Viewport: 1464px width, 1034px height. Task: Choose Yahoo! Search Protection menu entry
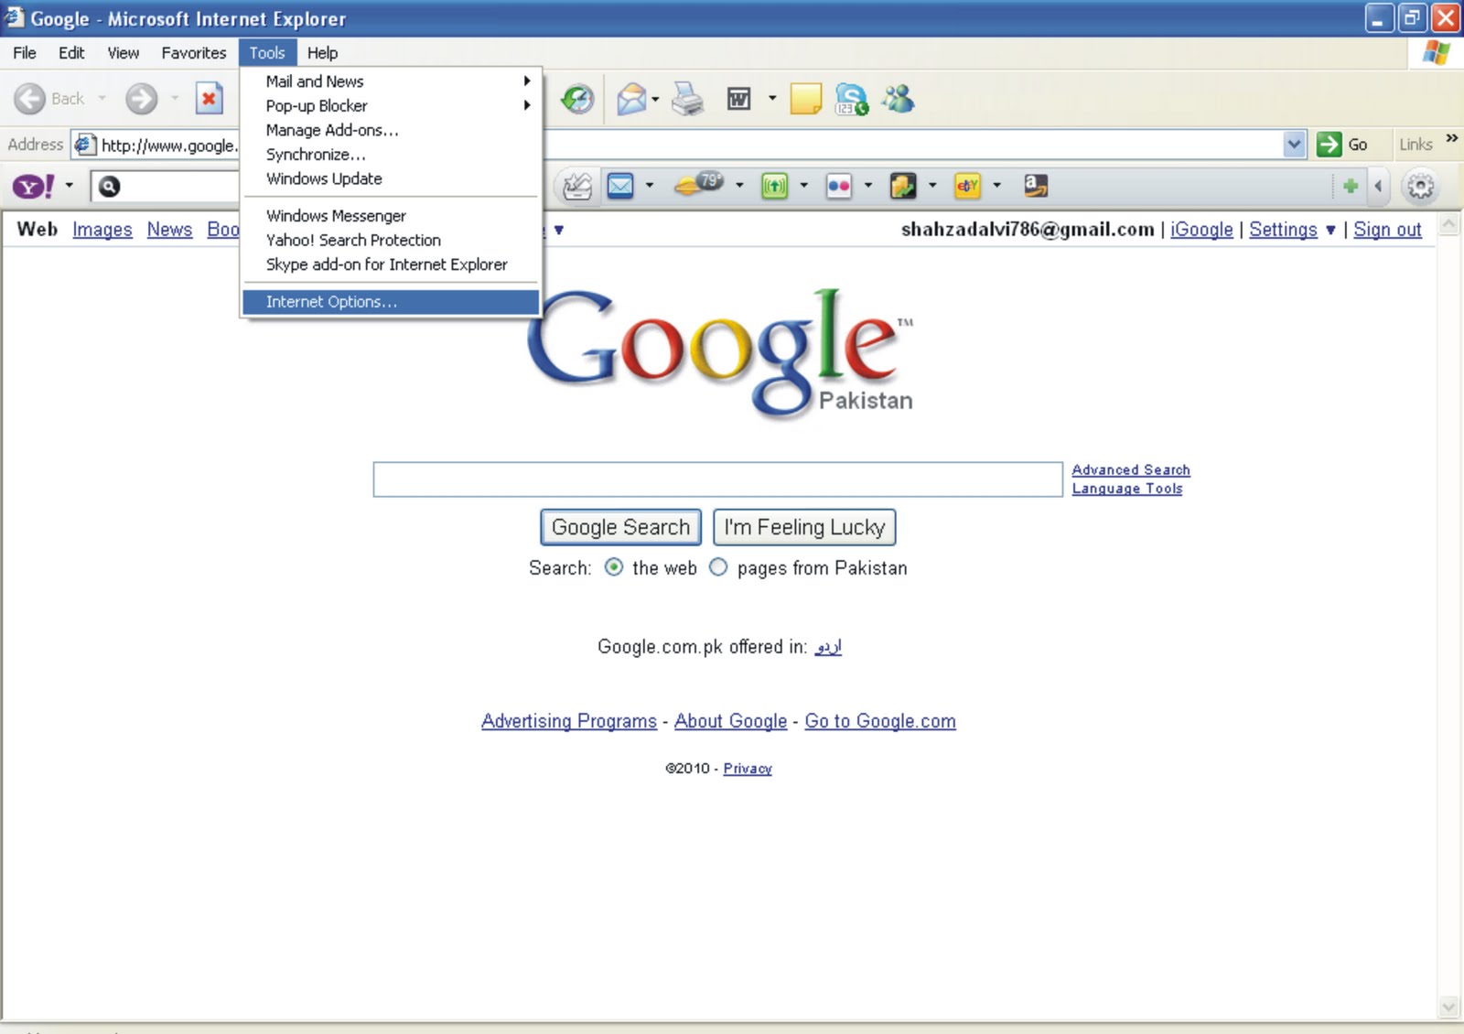[x=391, y=240]
